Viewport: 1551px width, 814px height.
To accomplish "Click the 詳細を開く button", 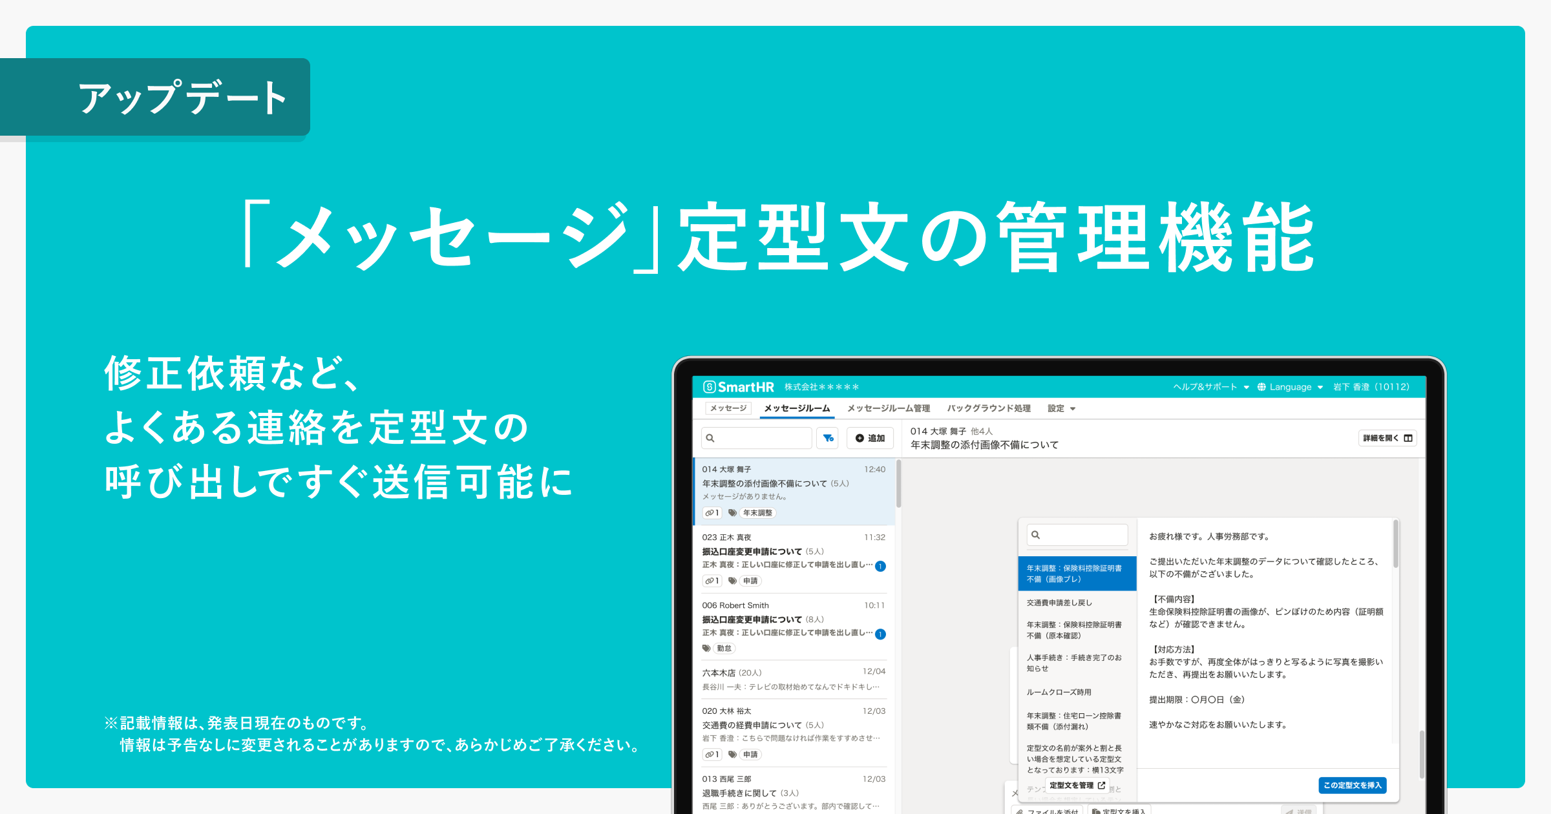I will 1387,438.
